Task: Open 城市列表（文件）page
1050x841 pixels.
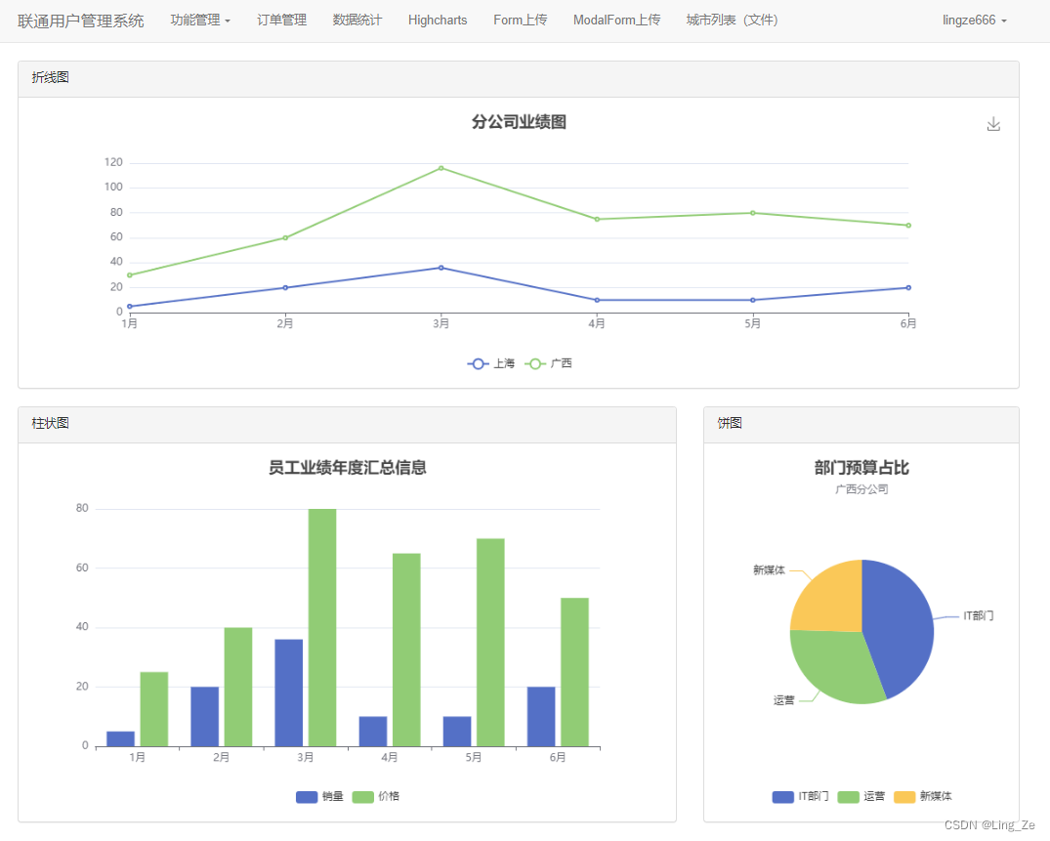Action: click(732, 21)
